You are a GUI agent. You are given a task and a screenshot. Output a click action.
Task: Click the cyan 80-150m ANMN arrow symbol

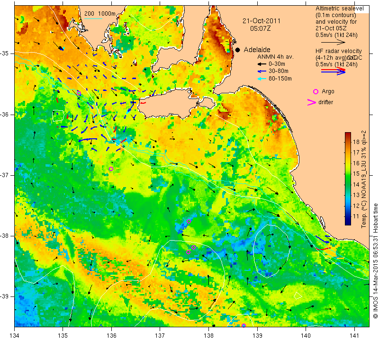point(262,79)
